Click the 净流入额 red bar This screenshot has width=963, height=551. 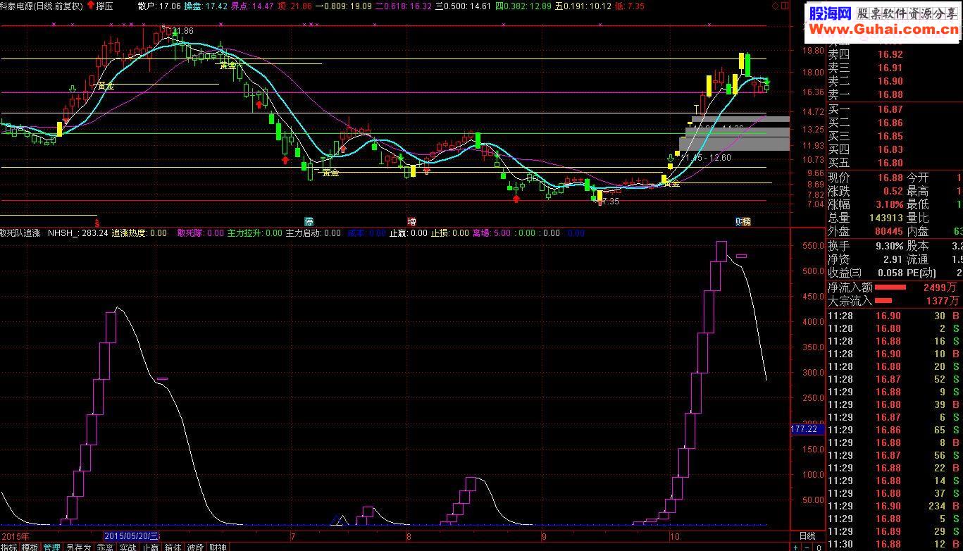click(x=890, y=287)
